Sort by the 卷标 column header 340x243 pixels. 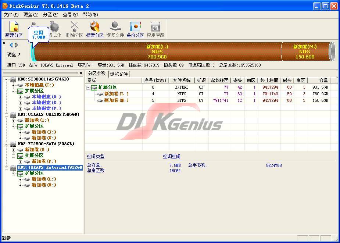click(x=114, y=81)
